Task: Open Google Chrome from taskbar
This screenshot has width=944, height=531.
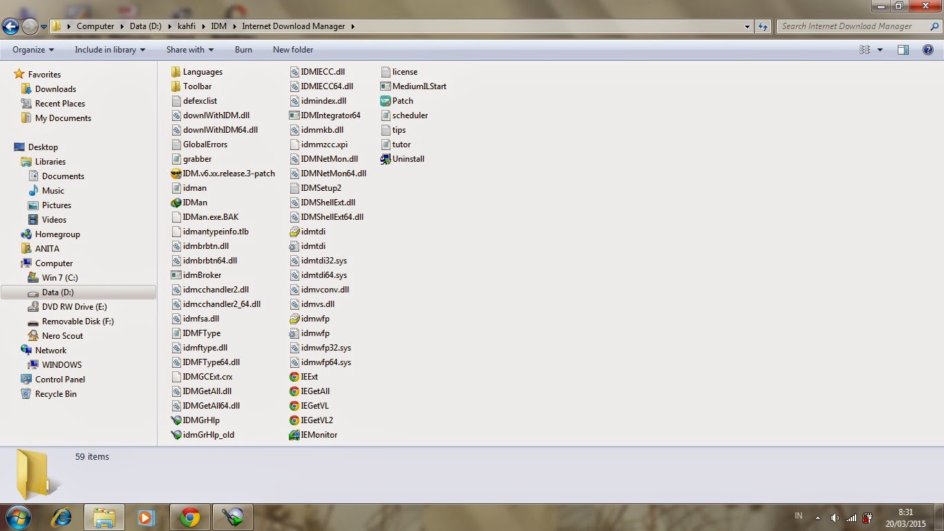Action: click(x=189, y=516)
